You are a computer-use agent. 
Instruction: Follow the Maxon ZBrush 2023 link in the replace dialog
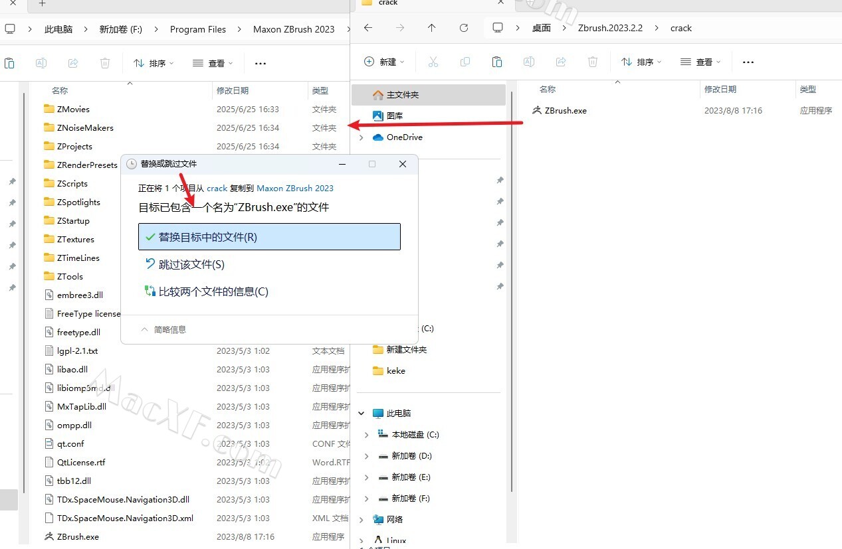coord(295,188)
